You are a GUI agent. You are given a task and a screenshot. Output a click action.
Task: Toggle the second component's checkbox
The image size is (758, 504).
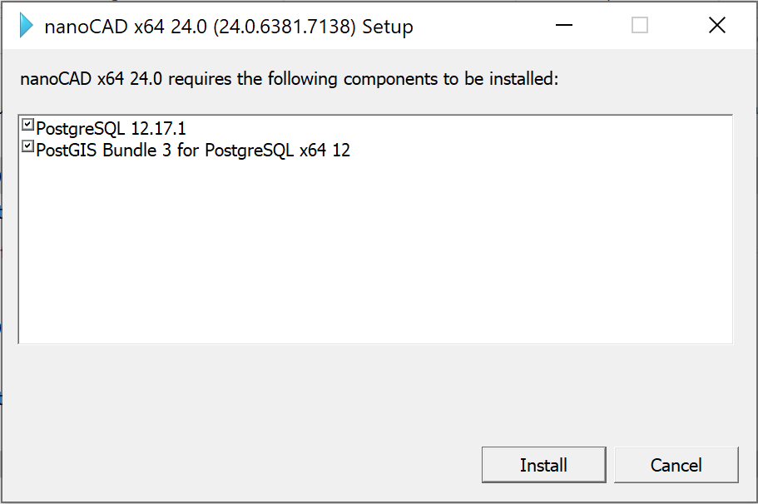coord(28,147)
